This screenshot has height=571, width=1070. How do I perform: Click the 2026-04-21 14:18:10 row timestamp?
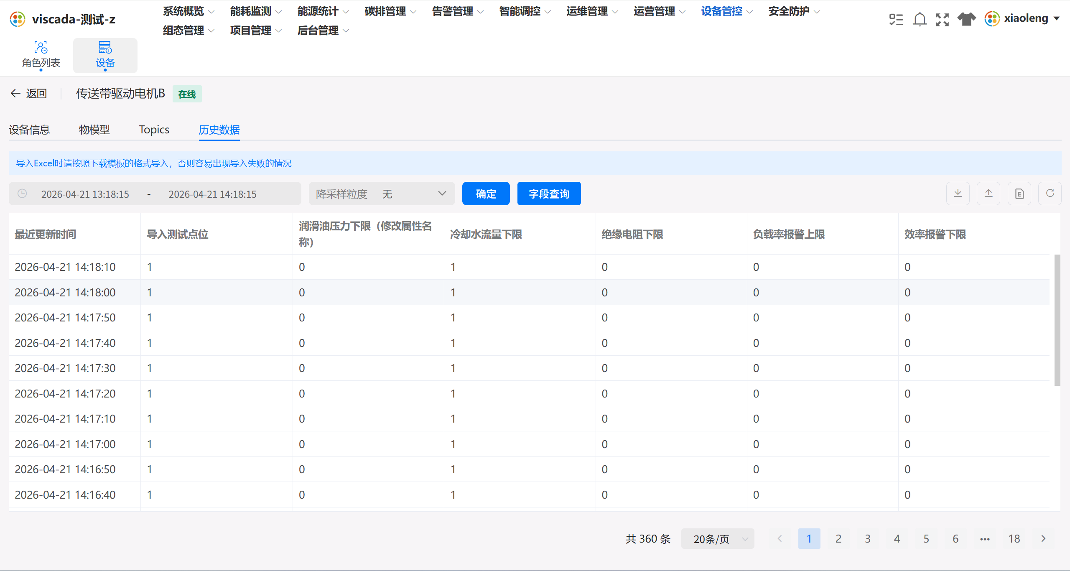click(x=65, y=267)
